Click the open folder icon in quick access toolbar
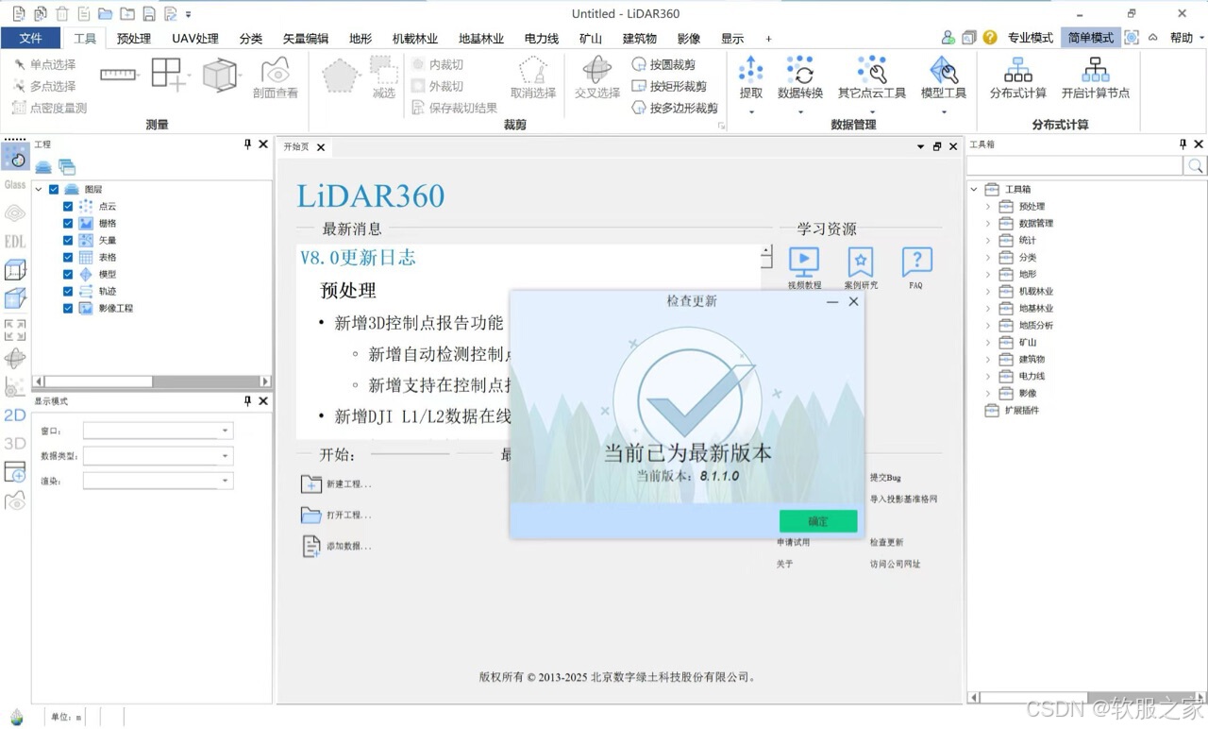This screenshot has height=729, width=1208. (105, 13)
